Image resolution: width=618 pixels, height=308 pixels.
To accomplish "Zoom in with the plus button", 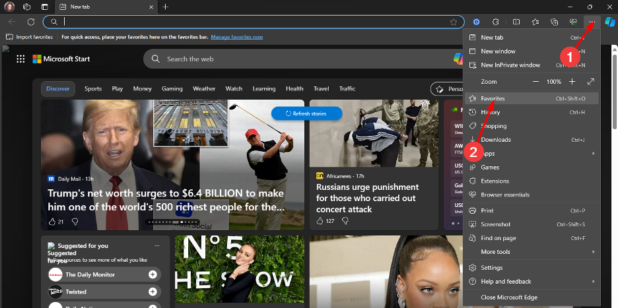I will click(572, 82).
